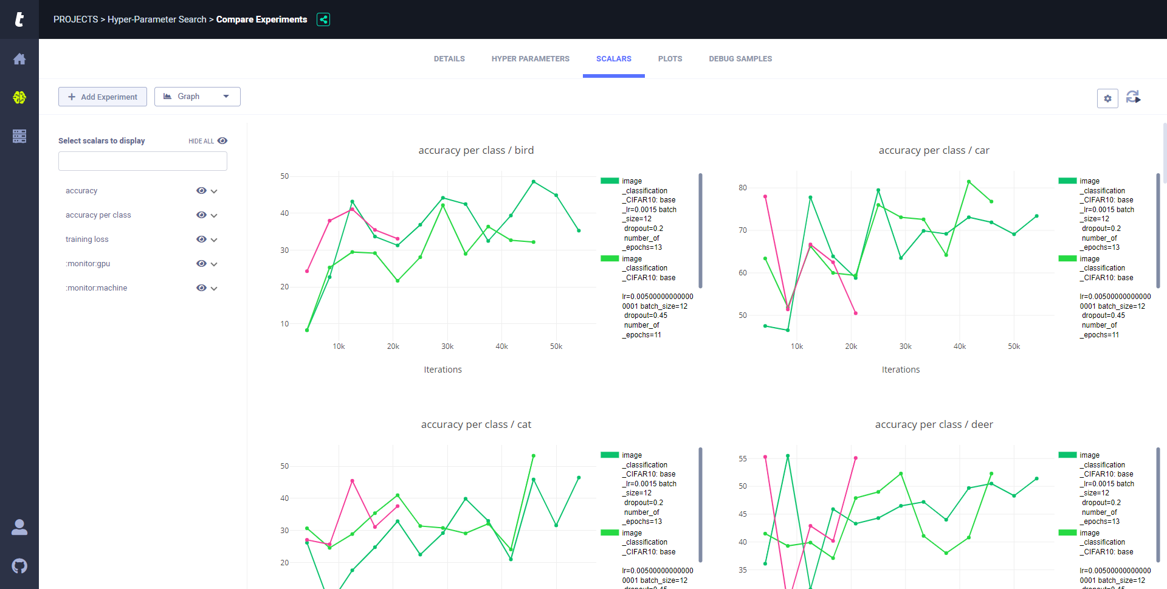Click the Add Experiment button
The height and width of the screenshot is (589, 1167).
point(103,97)
